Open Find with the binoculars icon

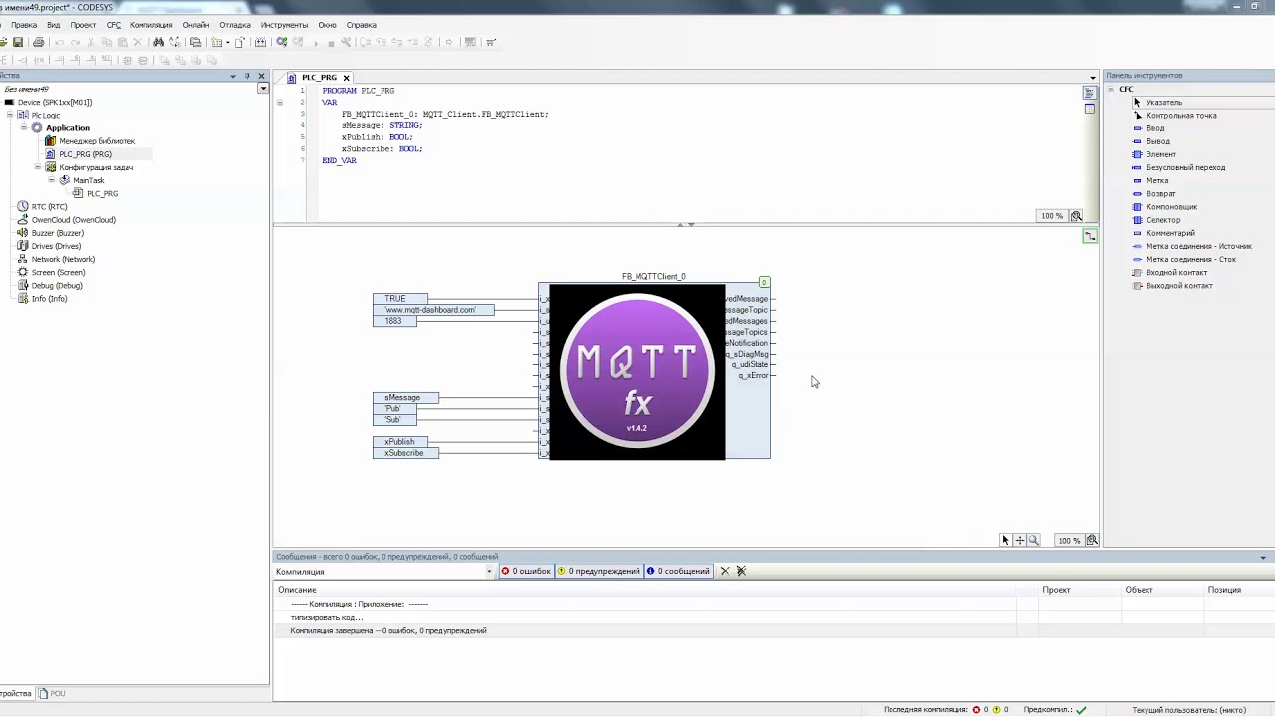point(158,42)
